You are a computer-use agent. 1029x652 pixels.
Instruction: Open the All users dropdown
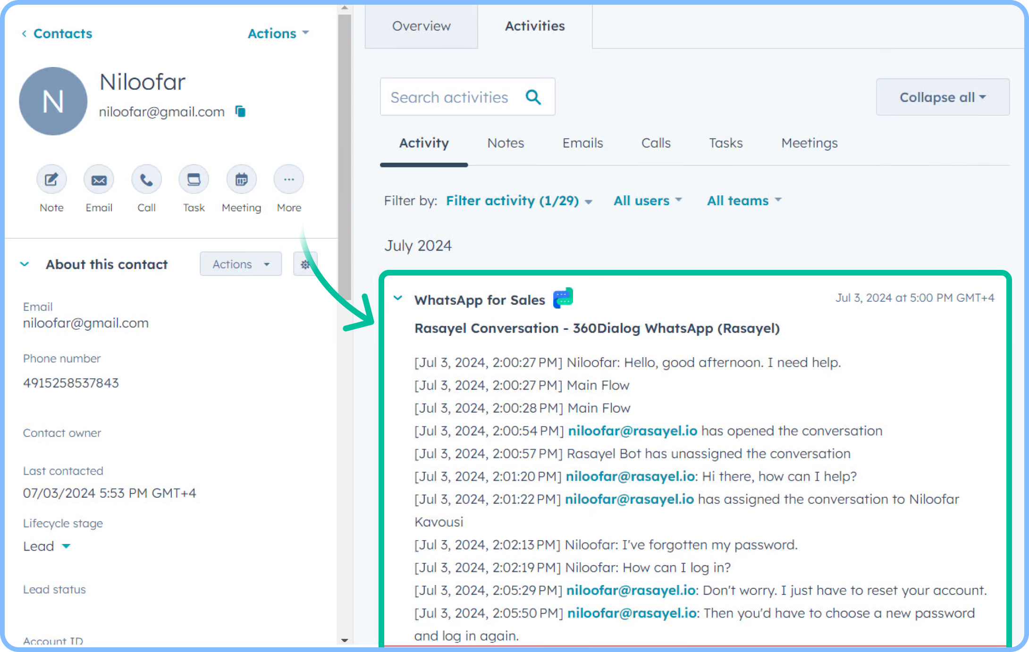(x=647, y=201)
